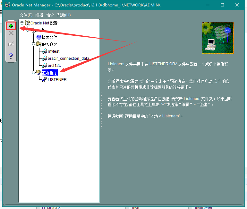Image resolution: width=247 pixels, height=209 pixels.
Task: Click the globe icon beside 概要文件
Action: [39, 37]
